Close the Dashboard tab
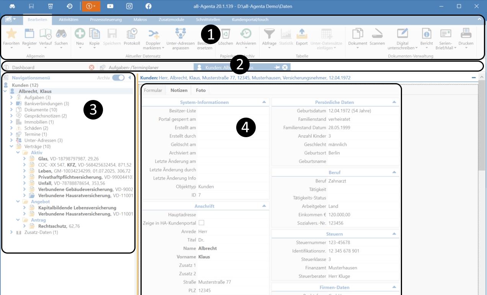This screenshot has height=295, width=487. click(x=92, y=67)
